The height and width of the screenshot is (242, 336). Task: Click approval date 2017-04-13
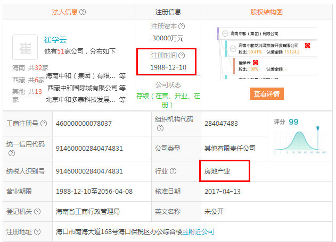(223, 192)
